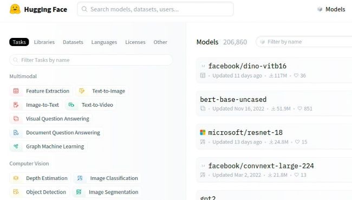Click the Microsoft logo beside resnet-18
352x200 pixels.
click(x=203, y=132)
